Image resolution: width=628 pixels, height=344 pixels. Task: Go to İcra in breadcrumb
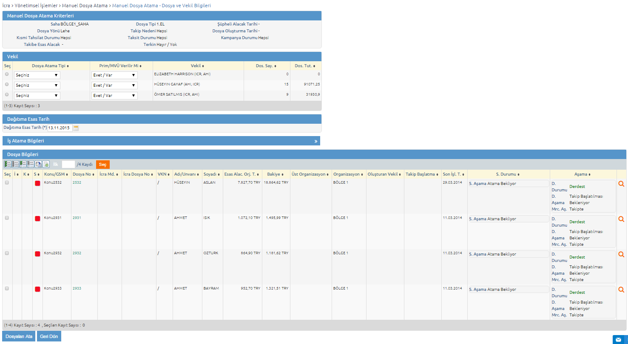tap(6, 6)
